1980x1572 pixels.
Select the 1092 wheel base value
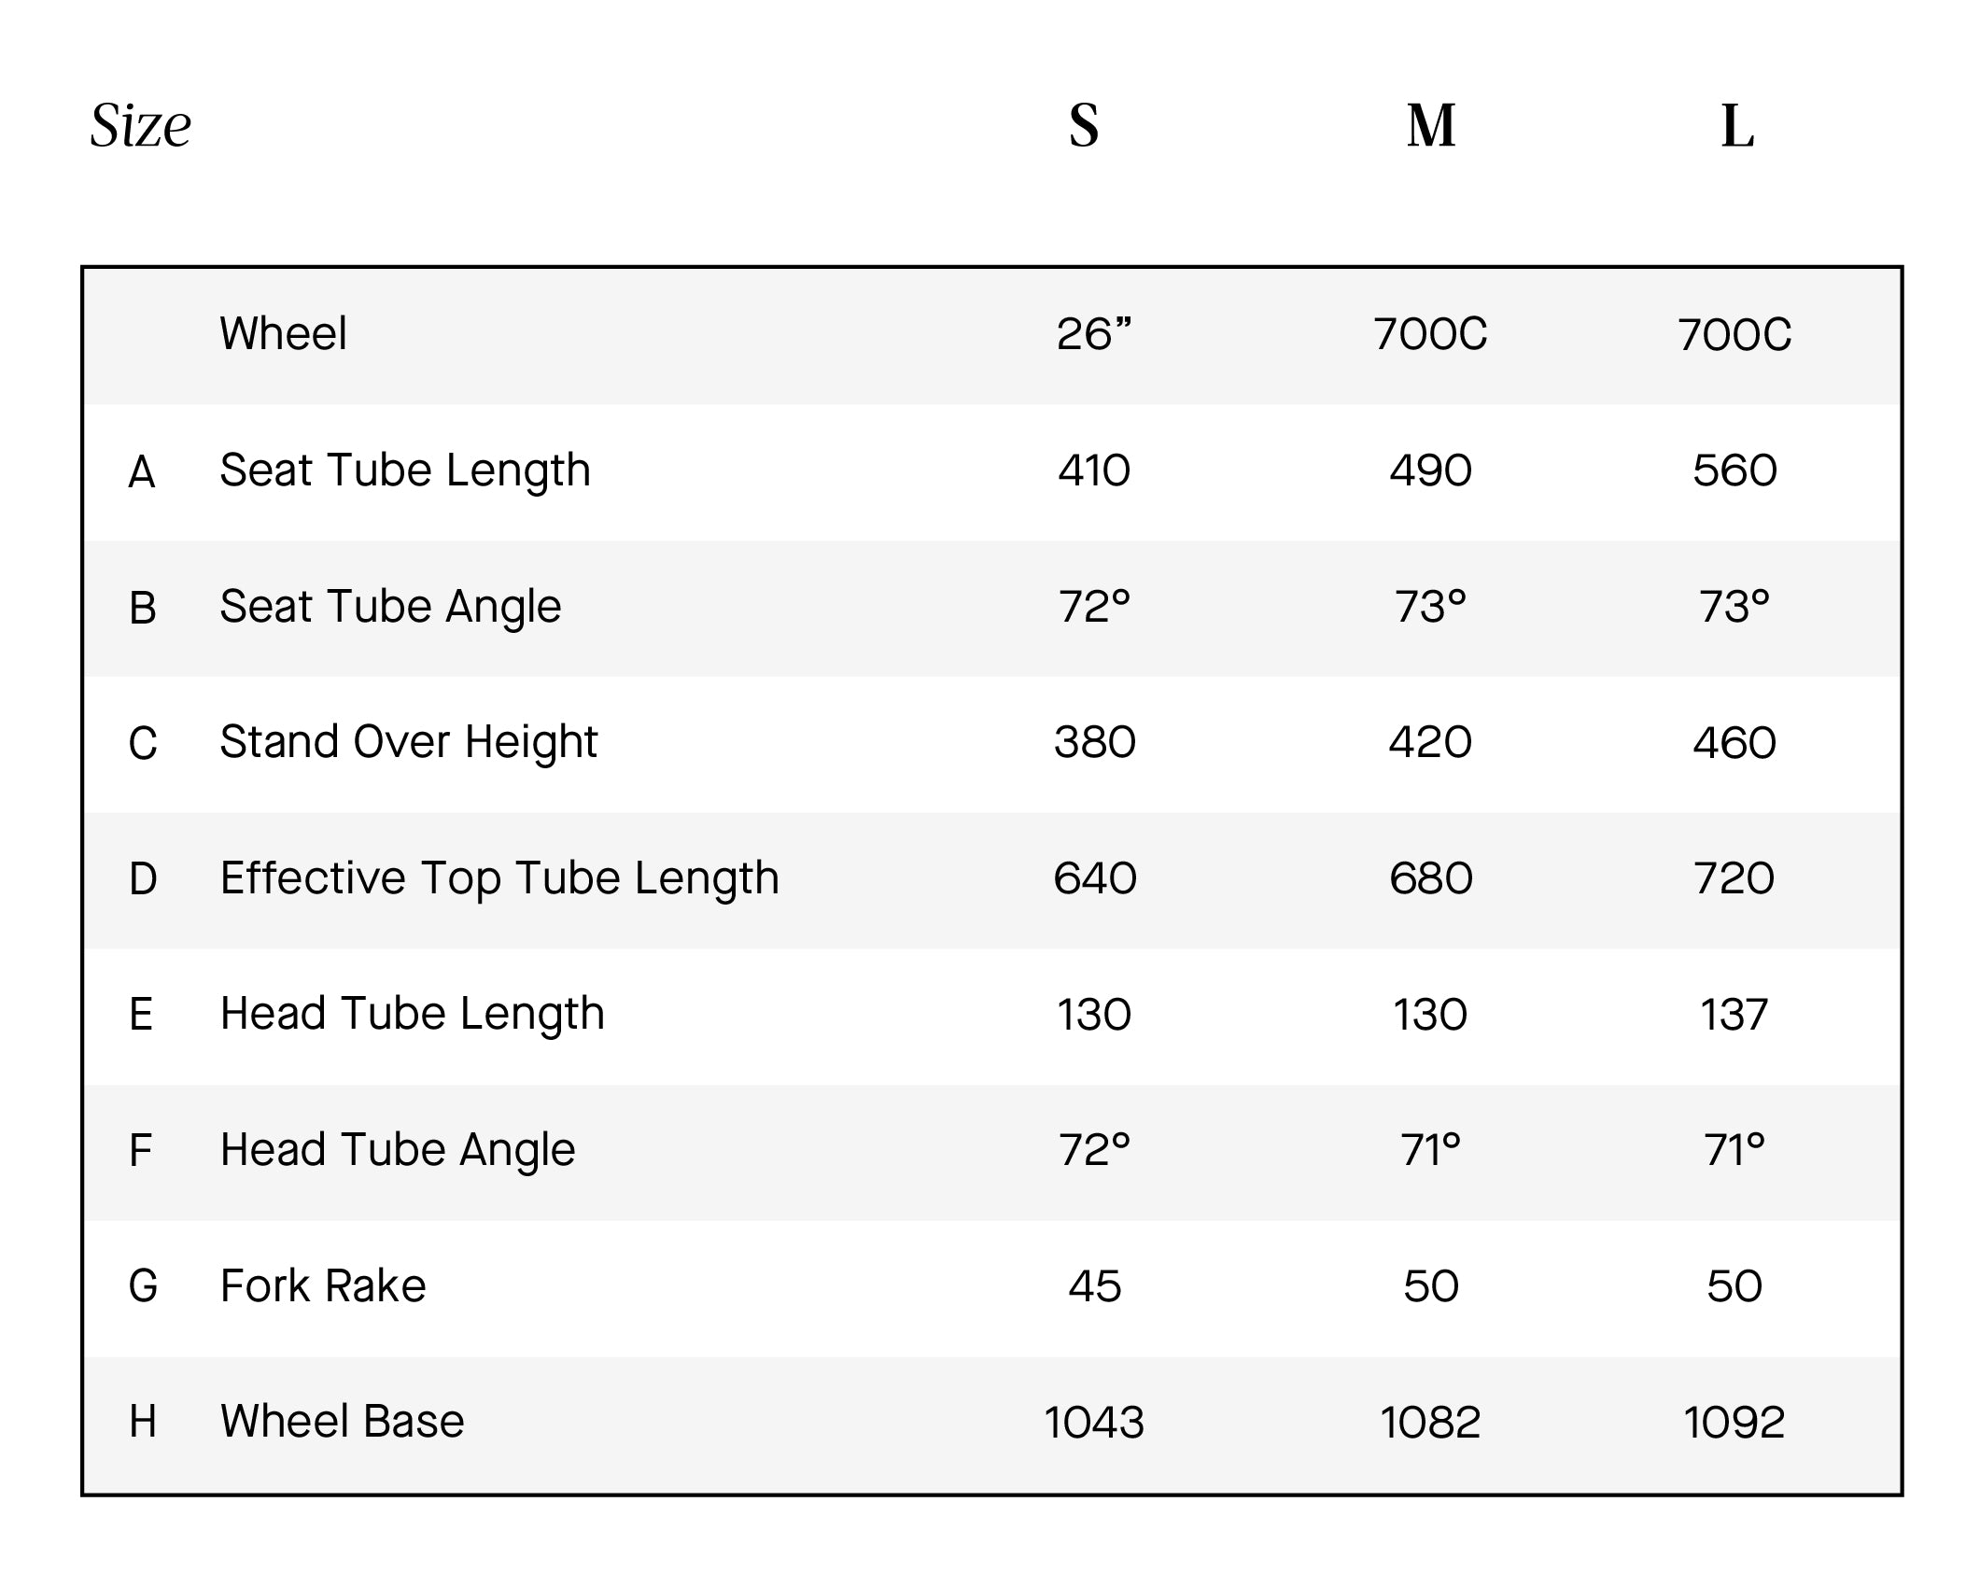click(x=1734, y=1423)
